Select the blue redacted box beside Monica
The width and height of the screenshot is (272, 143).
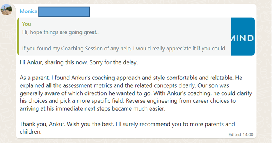[64, 12]
